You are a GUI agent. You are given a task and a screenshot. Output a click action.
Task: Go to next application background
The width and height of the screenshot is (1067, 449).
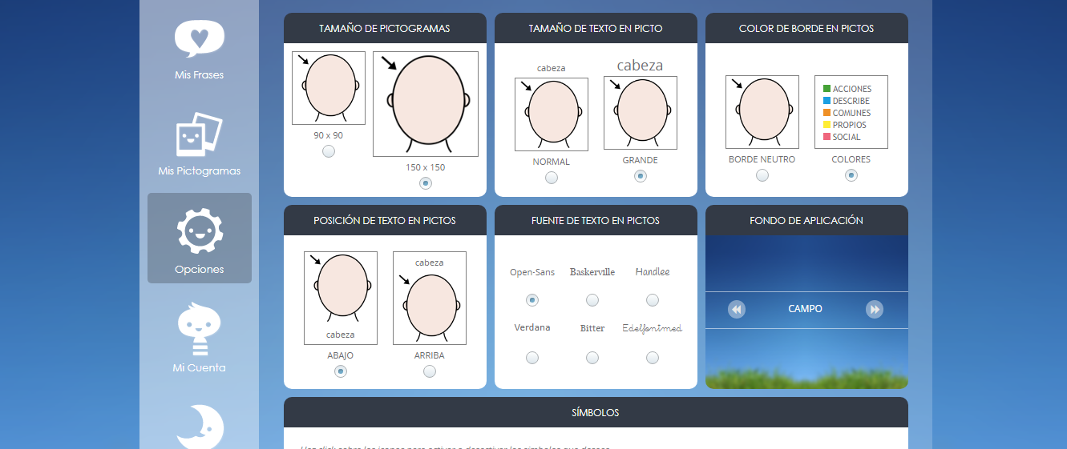click(875, 309)
